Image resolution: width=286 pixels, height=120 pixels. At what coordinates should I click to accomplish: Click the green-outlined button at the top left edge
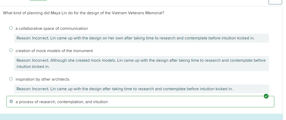[x=38, y=1]
